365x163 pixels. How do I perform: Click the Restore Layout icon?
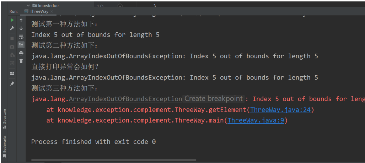[x=12, y=74]
